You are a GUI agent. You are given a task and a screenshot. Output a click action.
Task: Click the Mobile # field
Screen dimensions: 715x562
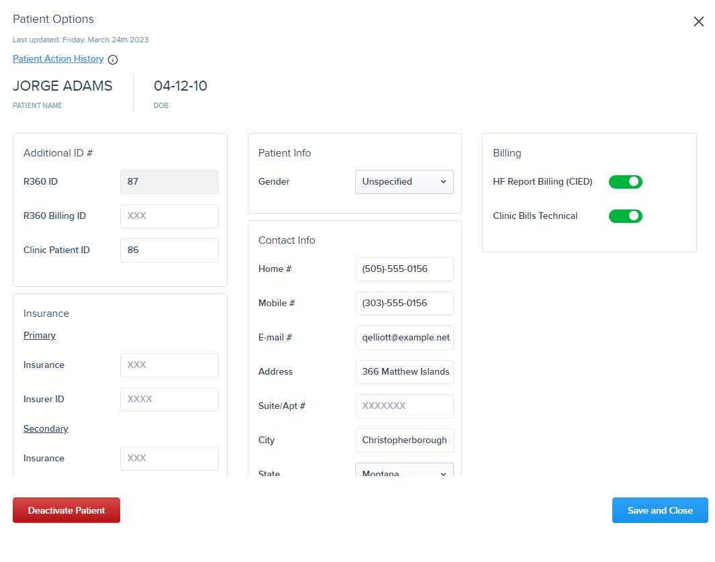point(403,303)
